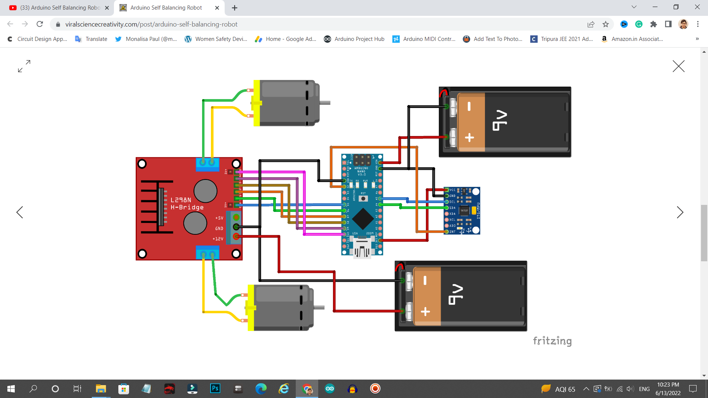708x398 pixels.
Task: Toggle fullscreen using the expand arrows icon
Action: (24, 66)
